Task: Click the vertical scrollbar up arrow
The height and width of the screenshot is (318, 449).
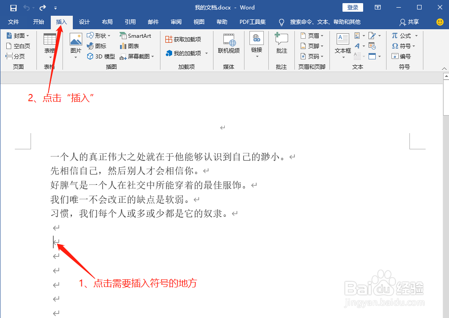Action: (x=446, y=76)
